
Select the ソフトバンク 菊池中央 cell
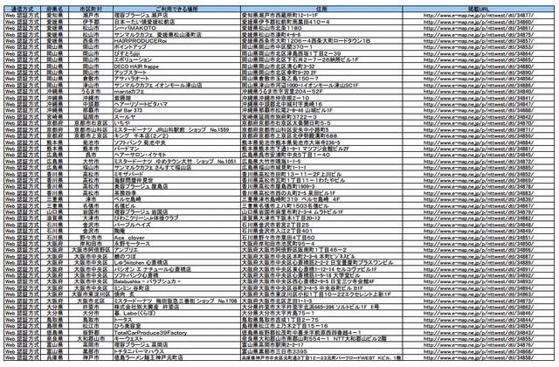pyautogui.click(x=176, y=142)
